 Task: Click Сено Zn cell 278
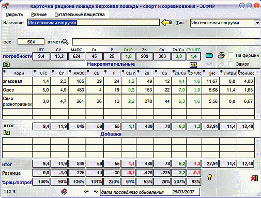(x=145, y=101)
